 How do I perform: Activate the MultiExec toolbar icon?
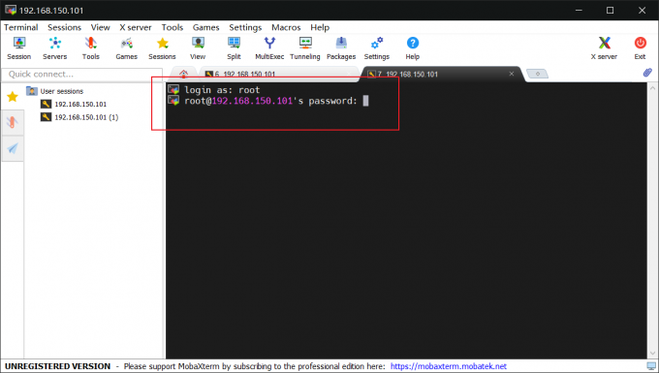[x=269, y=48]
